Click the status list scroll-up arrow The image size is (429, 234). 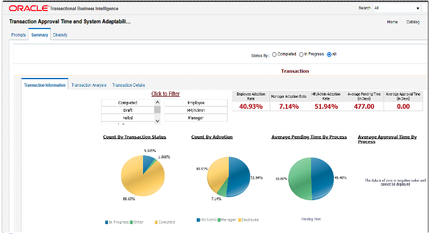(x=158, y=102)
